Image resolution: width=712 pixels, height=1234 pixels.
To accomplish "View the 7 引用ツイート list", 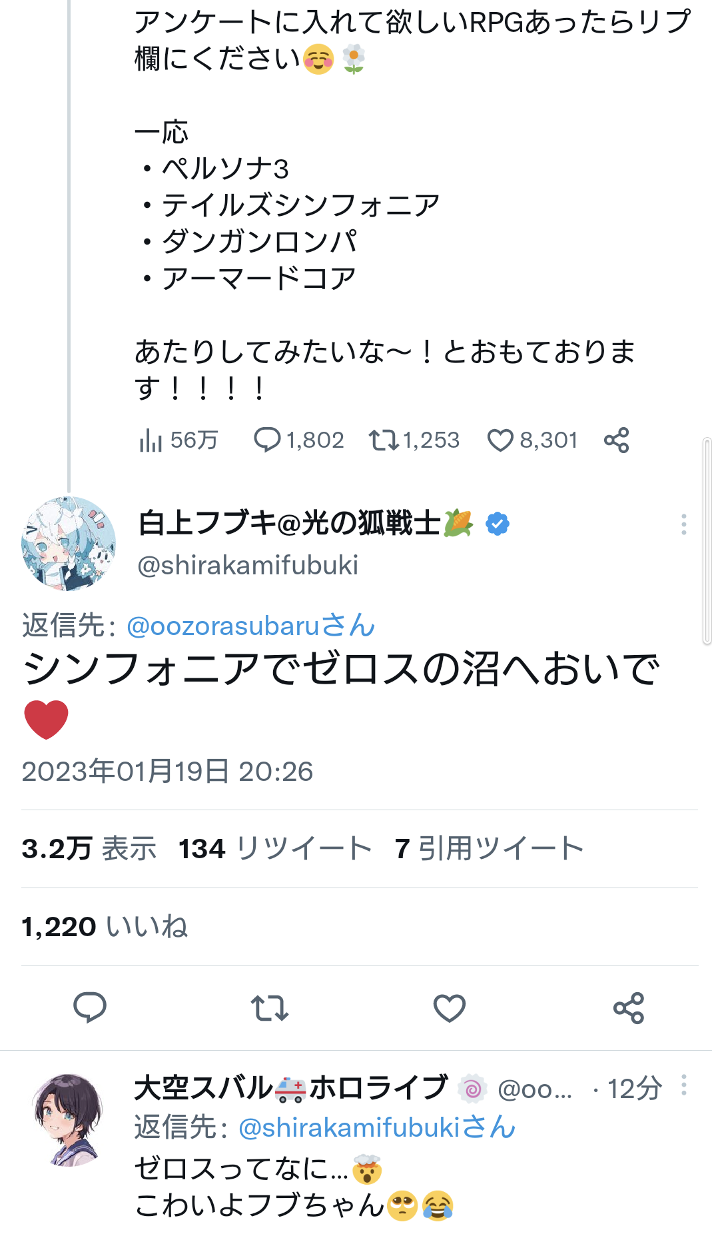I will 489,849.
